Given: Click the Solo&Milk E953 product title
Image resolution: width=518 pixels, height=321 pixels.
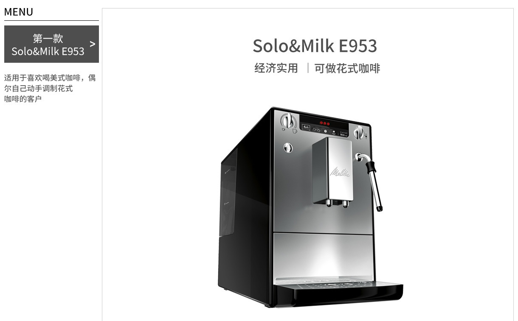Looking at the screenshot, I should (x=315, y=46).
